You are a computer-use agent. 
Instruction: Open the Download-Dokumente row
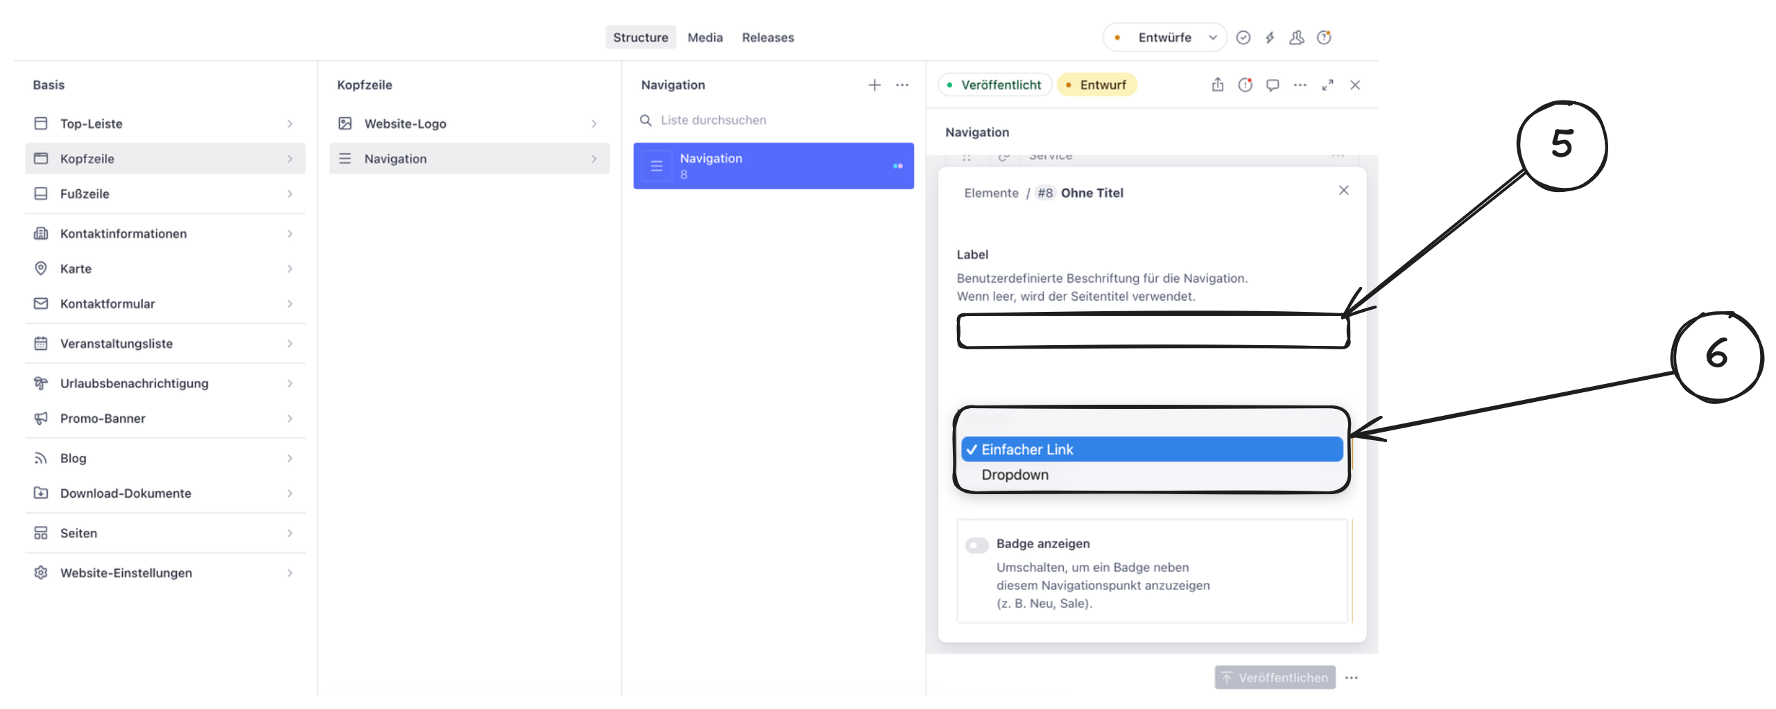click(x=165, y=493)
